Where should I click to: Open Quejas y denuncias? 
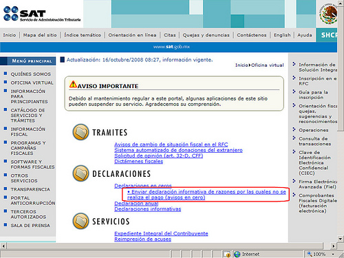click(x=206, y=35)
